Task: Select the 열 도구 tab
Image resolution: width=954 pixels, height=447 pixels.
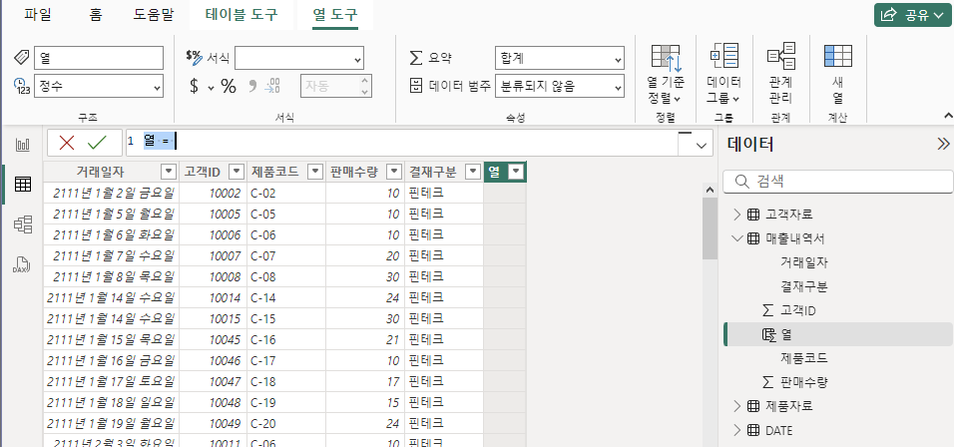Action: click(x=334, y=15)
